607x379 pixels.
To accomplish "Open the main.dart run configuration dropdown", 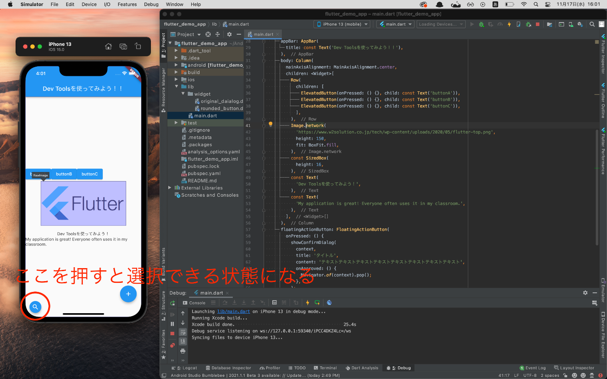I will coord(395,24).
